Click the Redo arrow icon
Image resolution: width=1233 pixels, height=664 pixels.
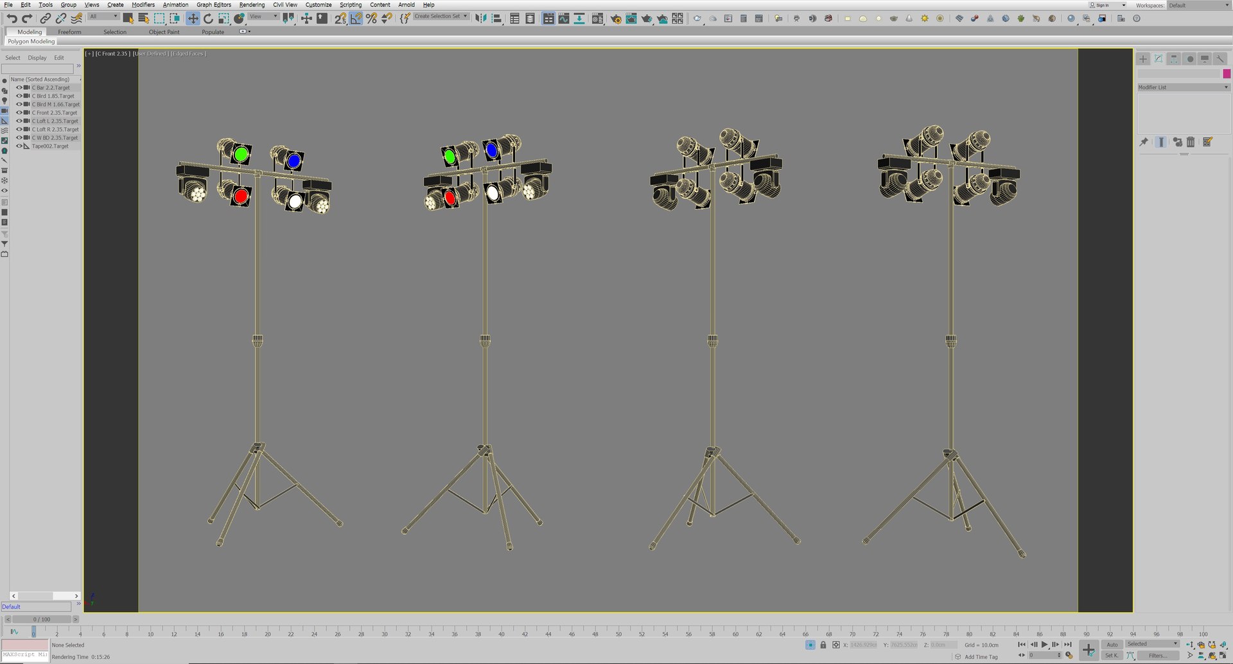27,19
